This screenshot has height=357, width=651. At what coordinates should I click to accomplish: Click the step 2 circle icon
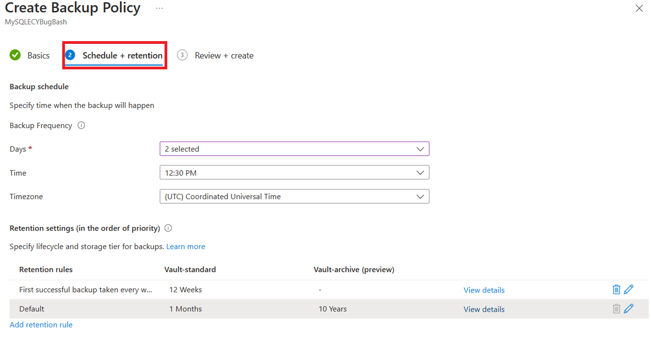pyautogui.click(x=70, y=55)
